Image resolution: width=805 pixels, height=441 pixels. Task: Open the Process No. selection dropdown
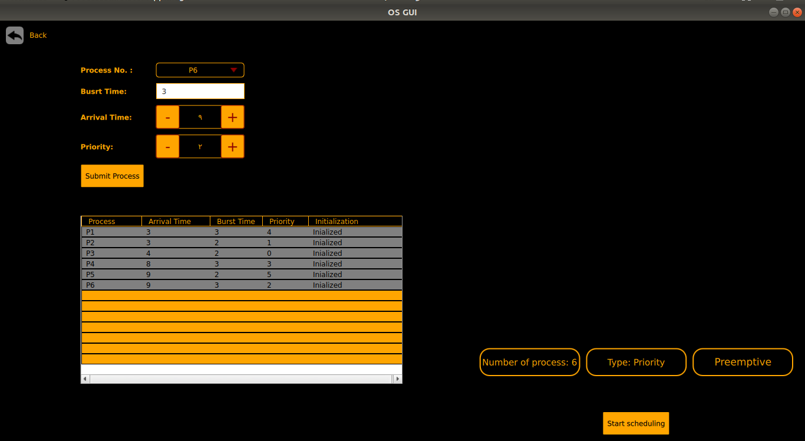200,70
